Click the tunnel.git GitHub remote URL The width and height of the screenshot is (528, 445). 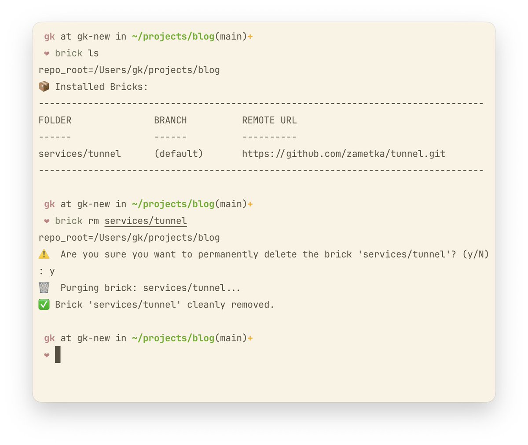[x=344, y=154]
